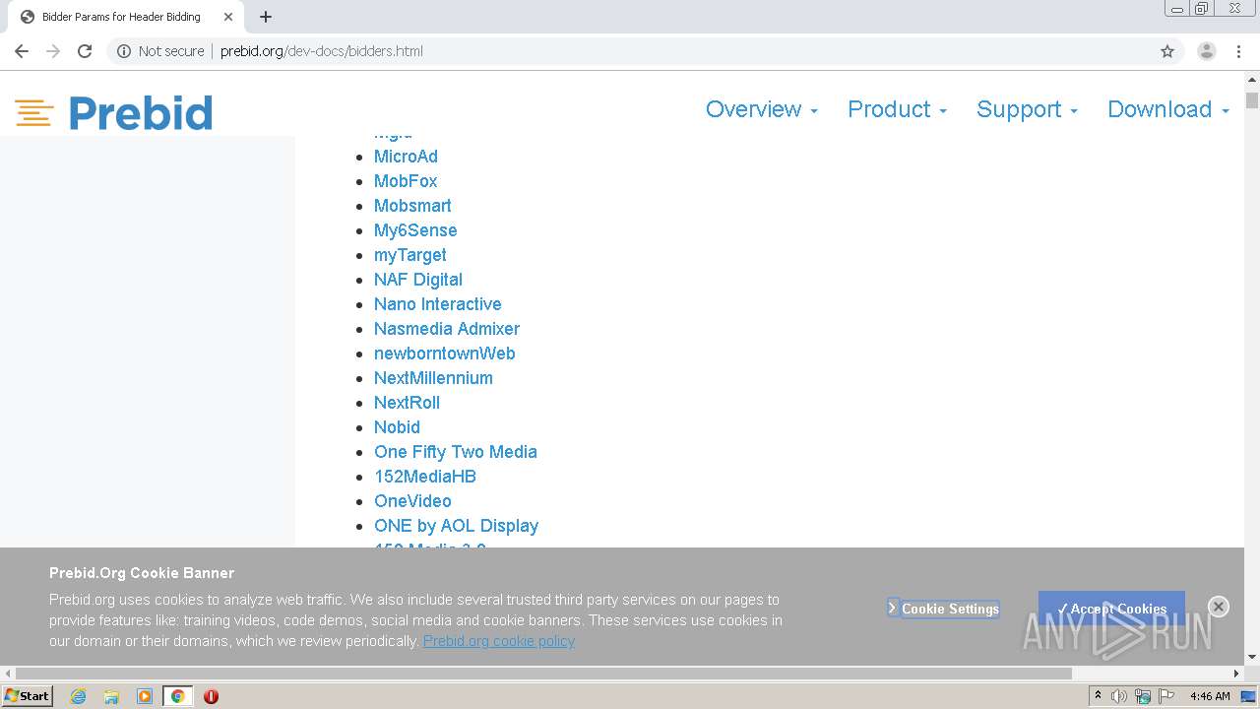The height and width of the screenshot is (709, 1260).
Task: Open a new browser tab
Action: click(x=266, y=17)
